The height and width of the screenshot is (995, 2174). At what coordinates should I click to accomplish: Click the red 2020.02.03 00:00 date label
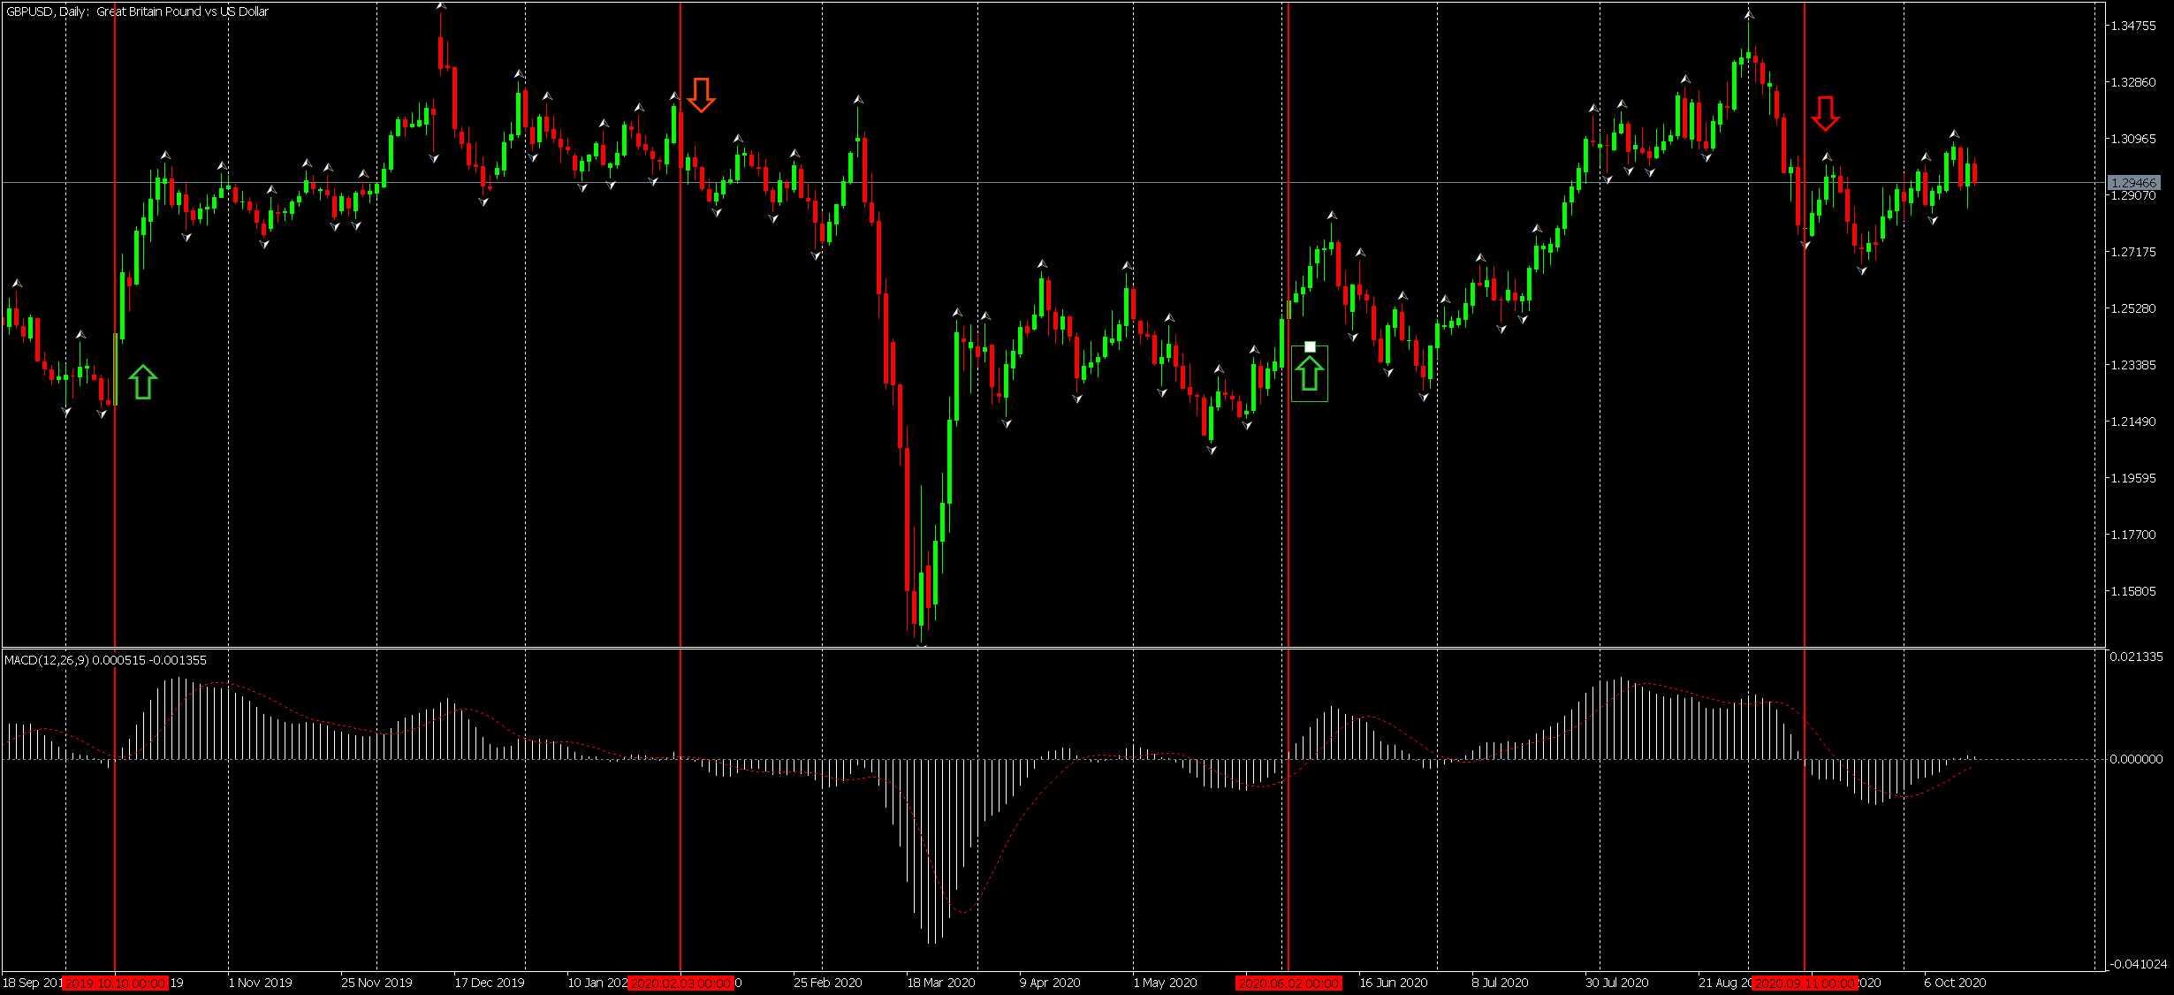click(x=680, y=983)
